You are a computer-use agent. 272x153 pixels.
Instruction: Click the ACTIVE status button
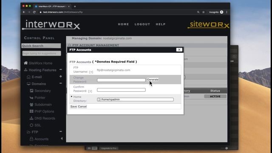pyautogui.click(x=215, y=96)
